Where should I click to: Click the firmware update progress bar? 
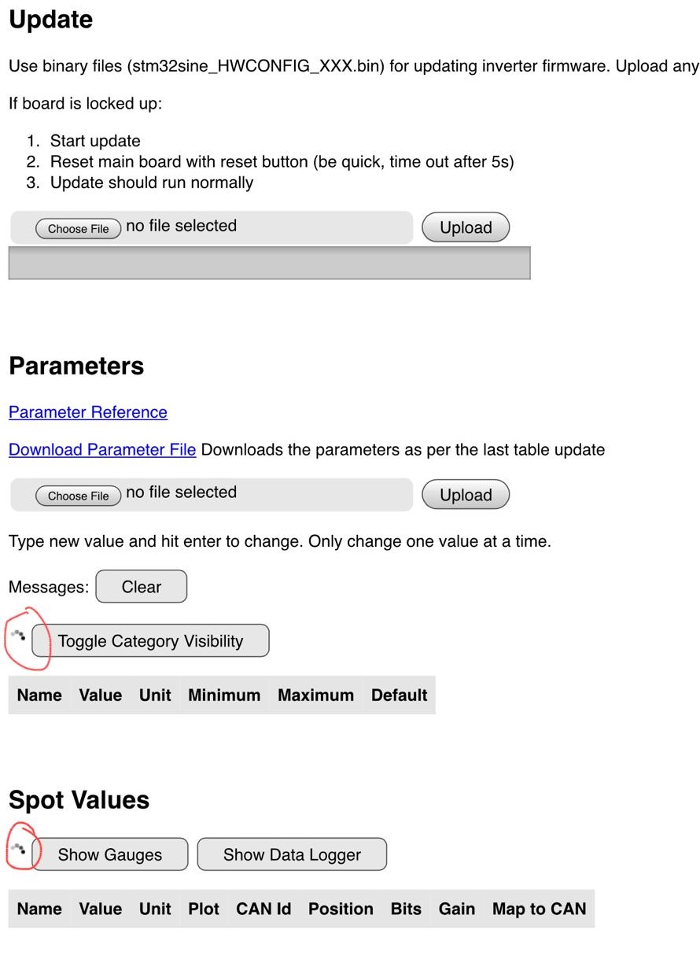click(x=269, y=263)
